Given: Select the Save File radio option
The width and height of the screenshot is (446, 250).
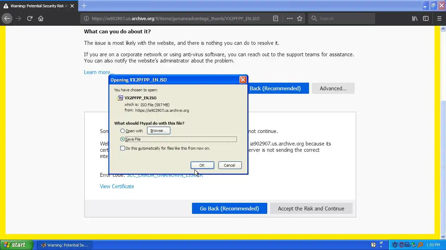Looking at the screenshot, I should pos(122,139).
